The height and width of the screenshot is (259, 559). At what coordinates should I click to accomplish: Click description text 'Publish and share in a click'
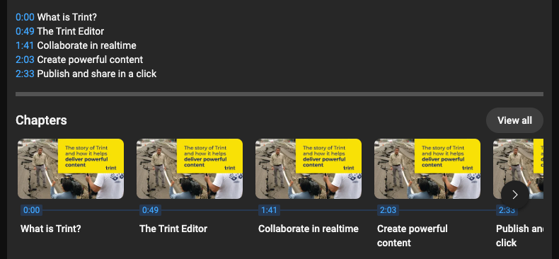(97, 74)
